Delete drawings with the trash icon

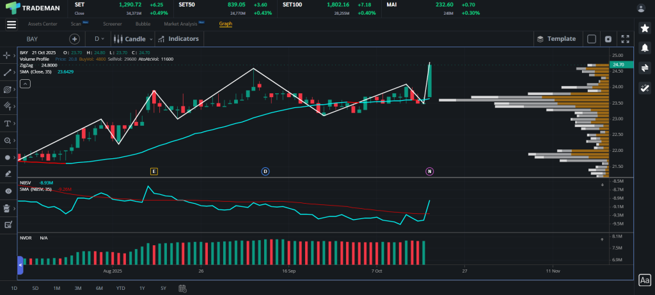(x=8, y=208)
